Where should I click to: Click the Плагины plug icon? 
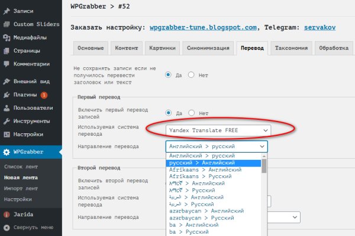(7, 94)
